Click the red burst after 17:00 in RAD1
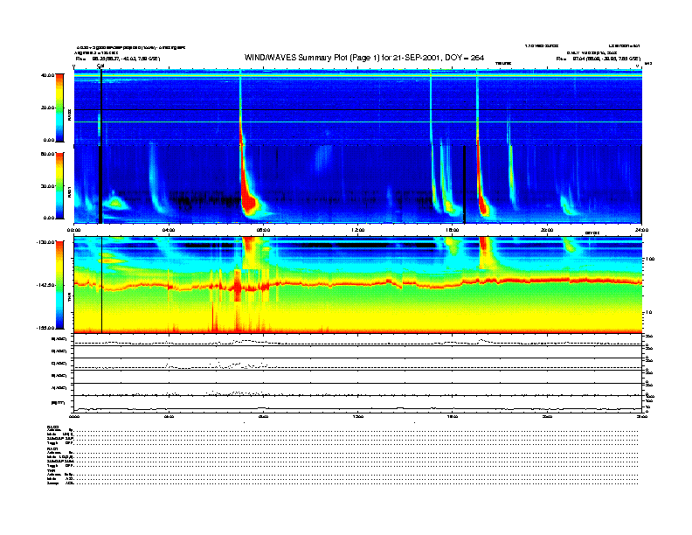 tap(483, 204)
